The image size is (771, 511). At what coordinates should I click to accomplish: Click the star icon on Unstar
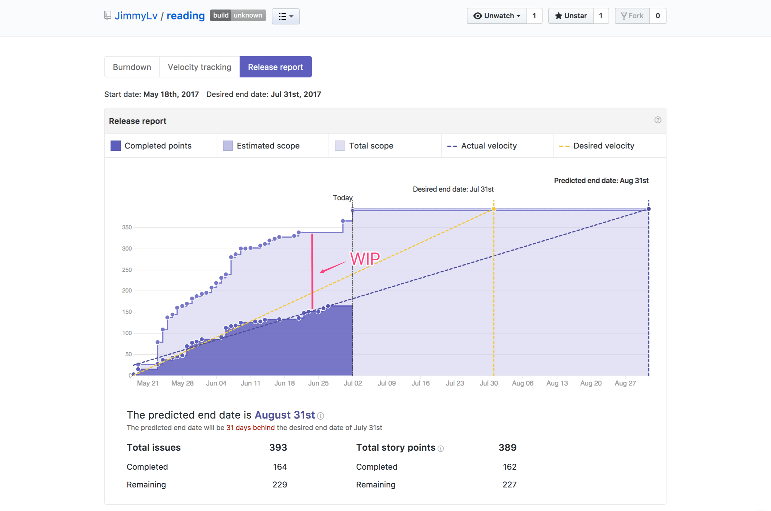point(558,16)
